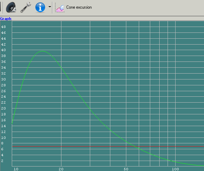Click the 20 value on vertical axis
204x171 pixels.
click(x=3, y=108)
